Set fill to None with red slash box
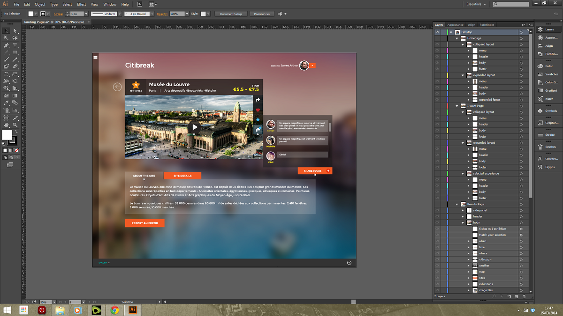 [17, 150]
